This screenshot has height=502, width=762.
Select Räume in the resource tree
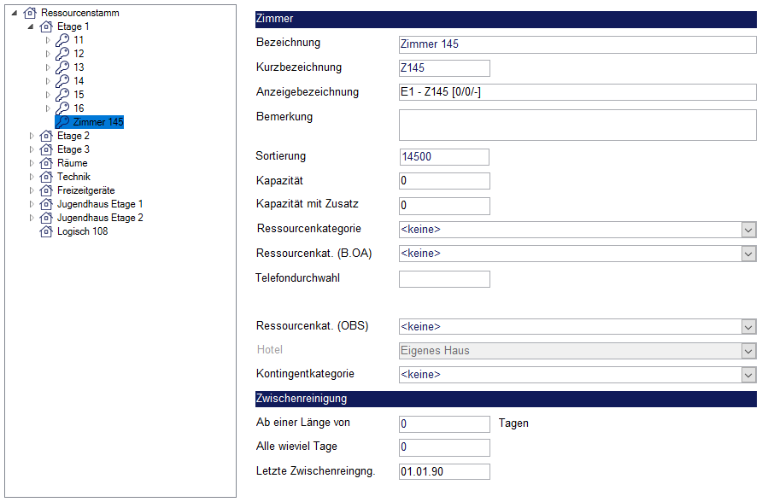click(72, 163)
